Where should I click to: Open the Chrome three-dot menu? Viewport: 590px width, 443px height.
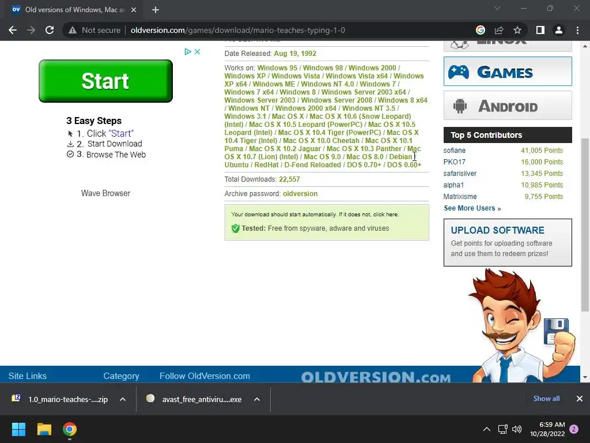coord(577,30)
